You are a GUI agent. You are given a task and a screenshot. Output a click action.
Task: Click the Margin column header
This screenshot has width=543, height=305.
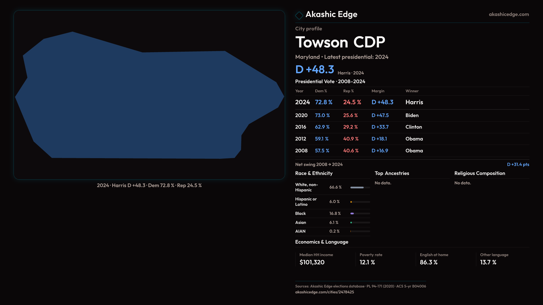378,91
